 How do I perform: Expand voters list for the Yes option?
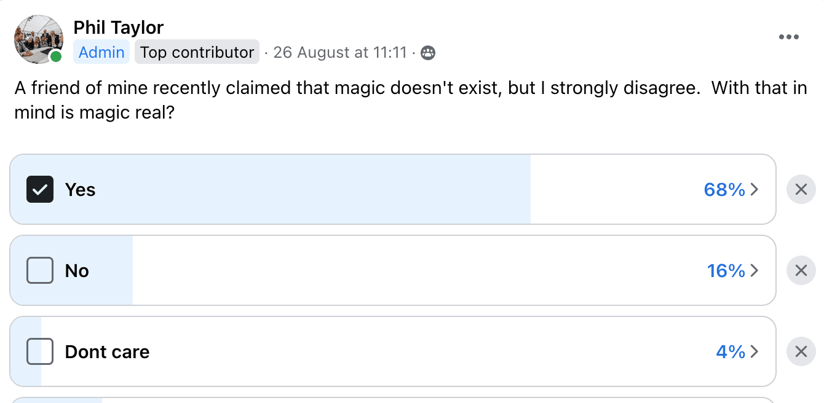coord(755,190)
